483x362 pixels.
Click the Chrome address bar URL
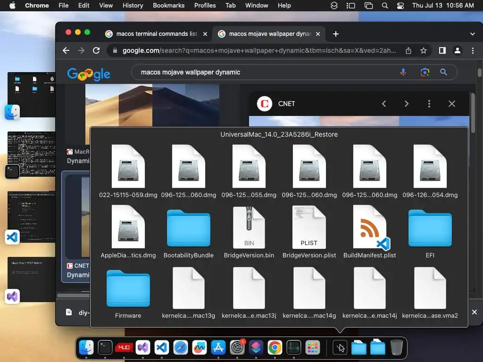click(x=259, y=50)
